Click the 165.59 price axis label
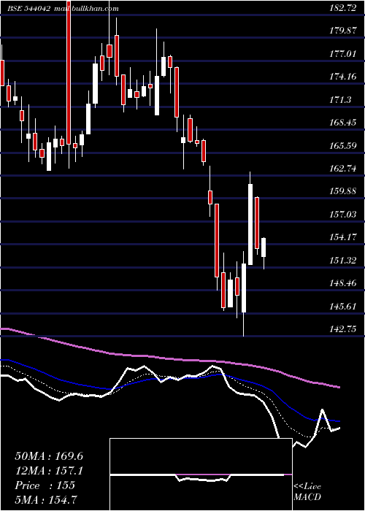The width and height of the screenshot is (365, 511). tap(343, 146)
